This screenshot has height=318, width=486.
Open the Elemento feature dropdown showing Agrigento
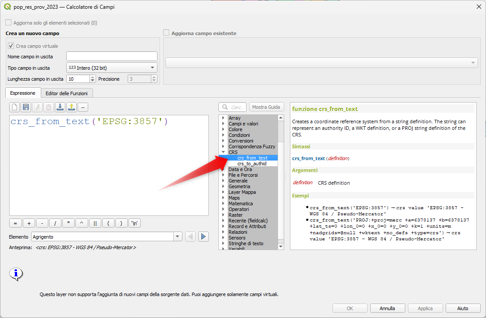tap(106, 237)
